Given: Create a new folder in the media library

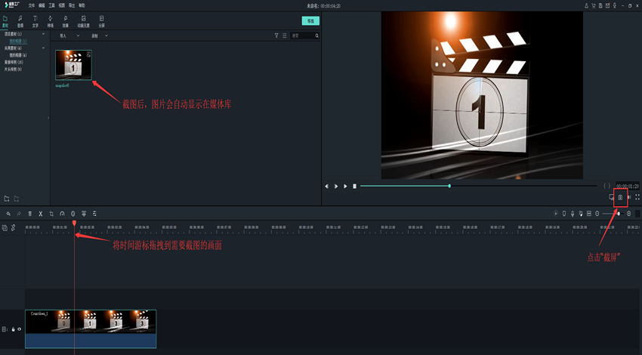Looking at the screenshot, I should click(x=7, y=199).
